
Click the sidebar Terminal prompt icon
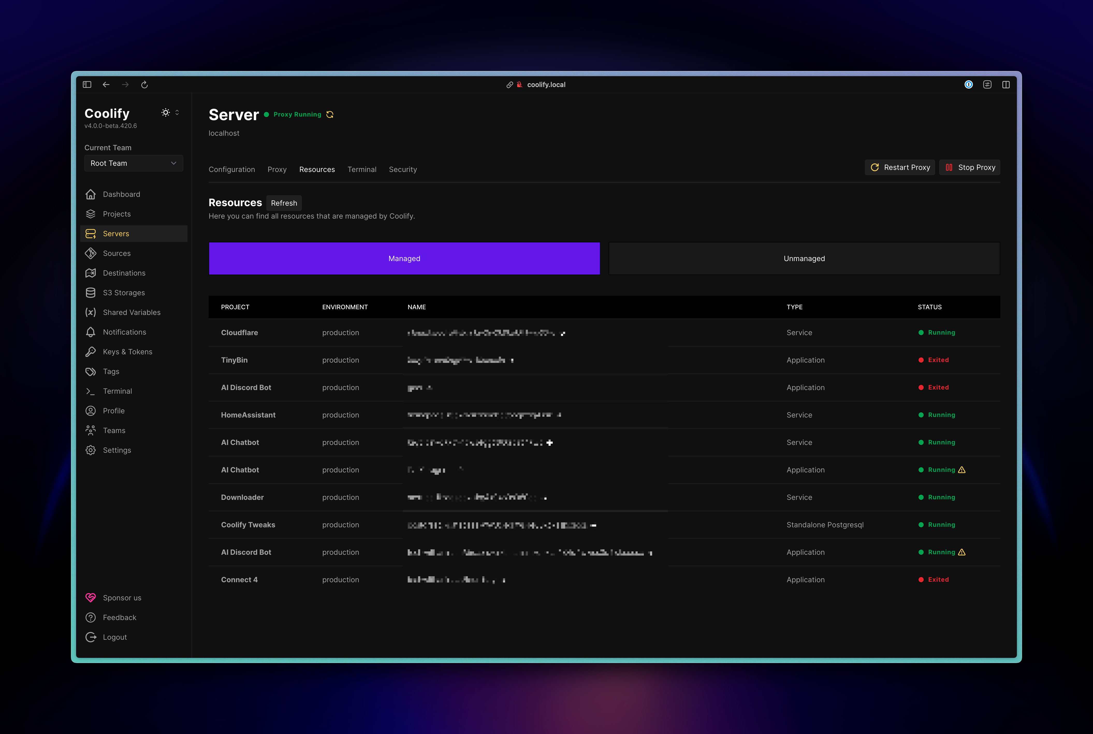coord(91,391)
